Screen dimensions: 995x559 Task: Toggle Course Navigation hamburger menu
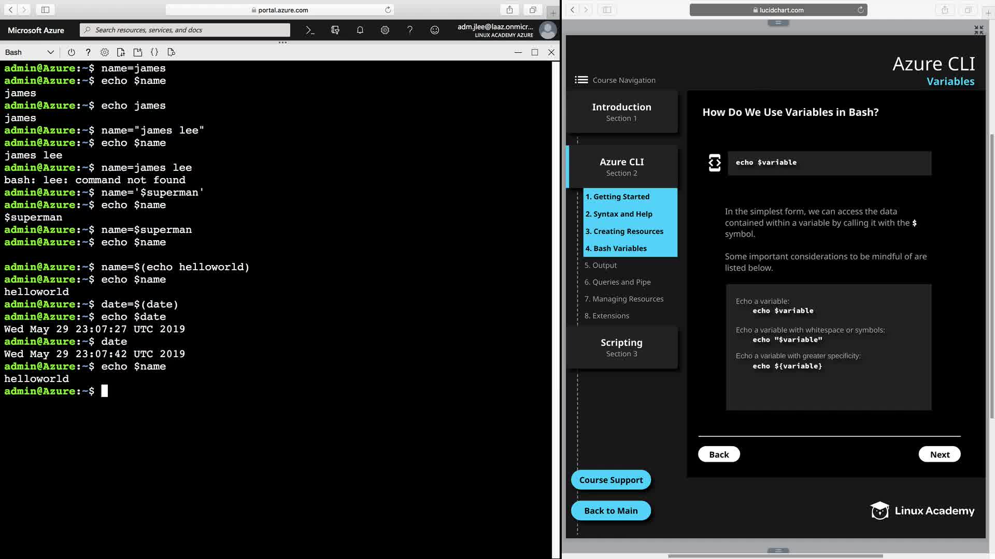(x=581, y=80)
